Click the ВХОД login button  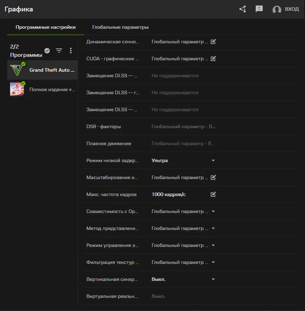click(x=291, y=9)
